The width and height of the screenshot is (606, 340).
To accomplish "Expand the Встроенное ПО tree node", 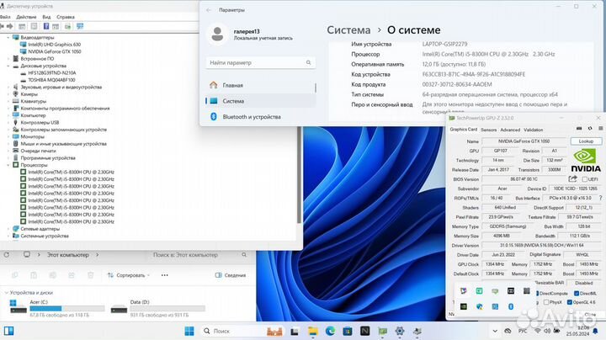I will [x=8, y=59].
